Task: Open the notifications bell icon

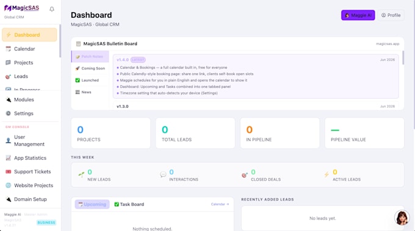Action: tap(52, 9)
